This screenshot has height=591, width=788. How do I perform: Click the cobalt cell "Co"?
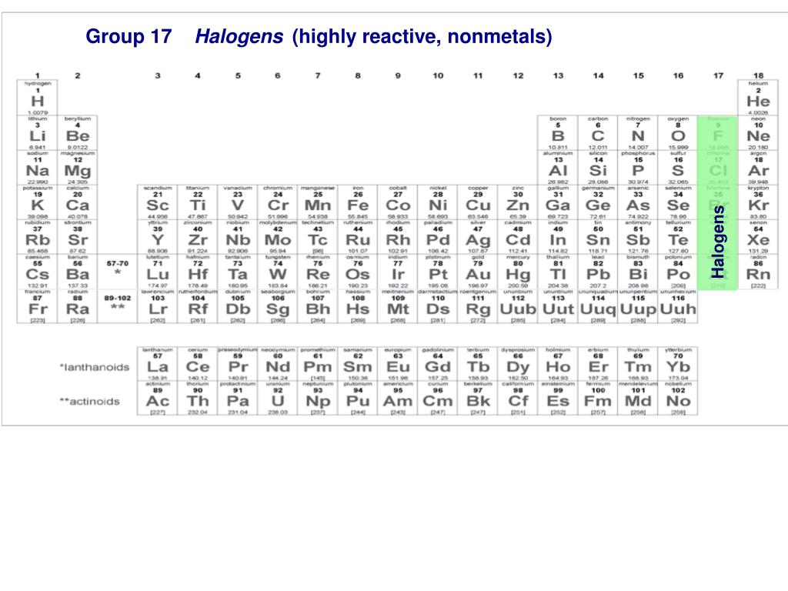point(398,202)
